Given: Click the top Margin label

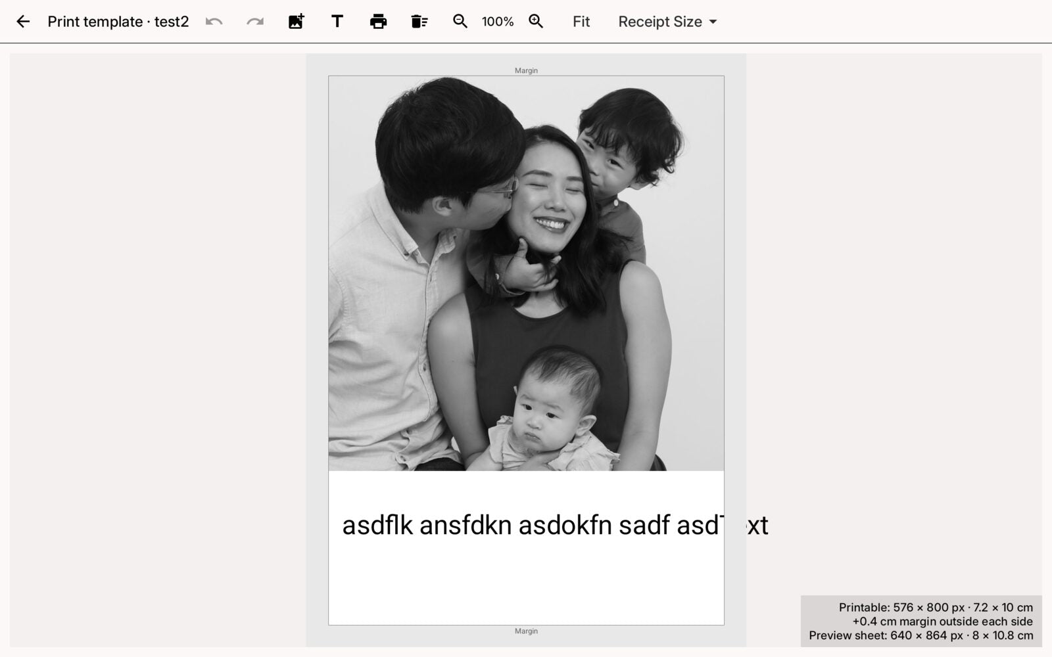Looking at the screenshot, I should coord(526,70).
